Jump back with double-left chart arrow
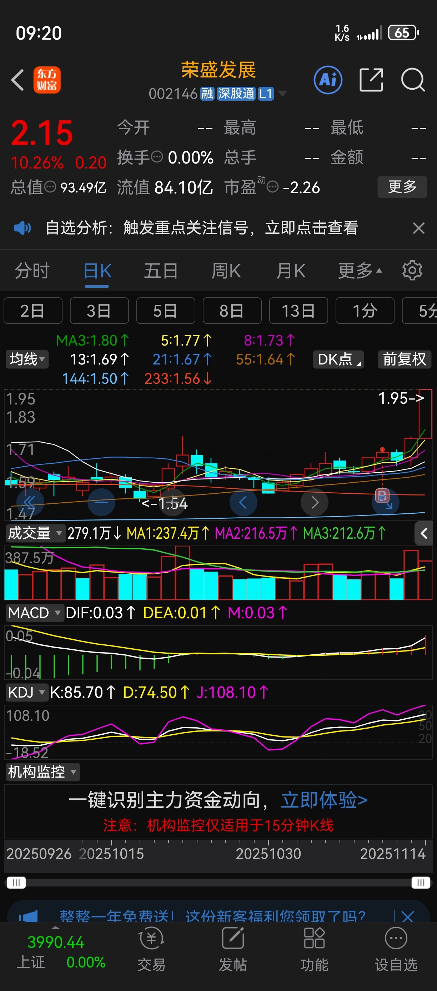 (30, 502)
